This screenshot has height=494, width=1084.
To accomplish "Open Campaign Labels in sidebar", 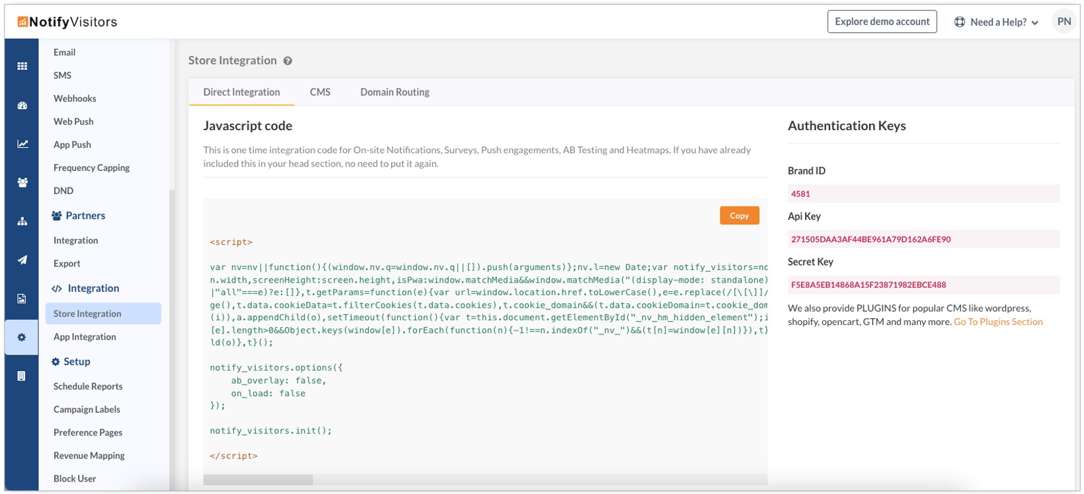I will (87, 409).
